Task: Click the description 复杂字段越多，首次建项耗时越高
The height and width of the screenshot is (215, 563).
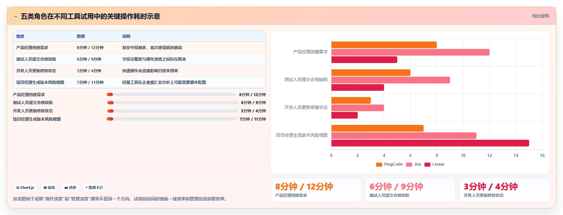Action: 152,48
